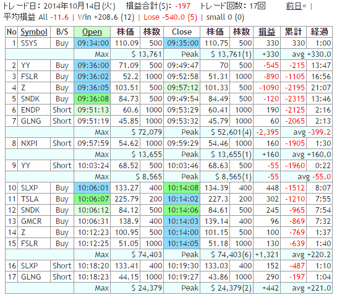337x295 pixels.
Task: Select close time 10:14:08 for SLXP
Action: 182,188
